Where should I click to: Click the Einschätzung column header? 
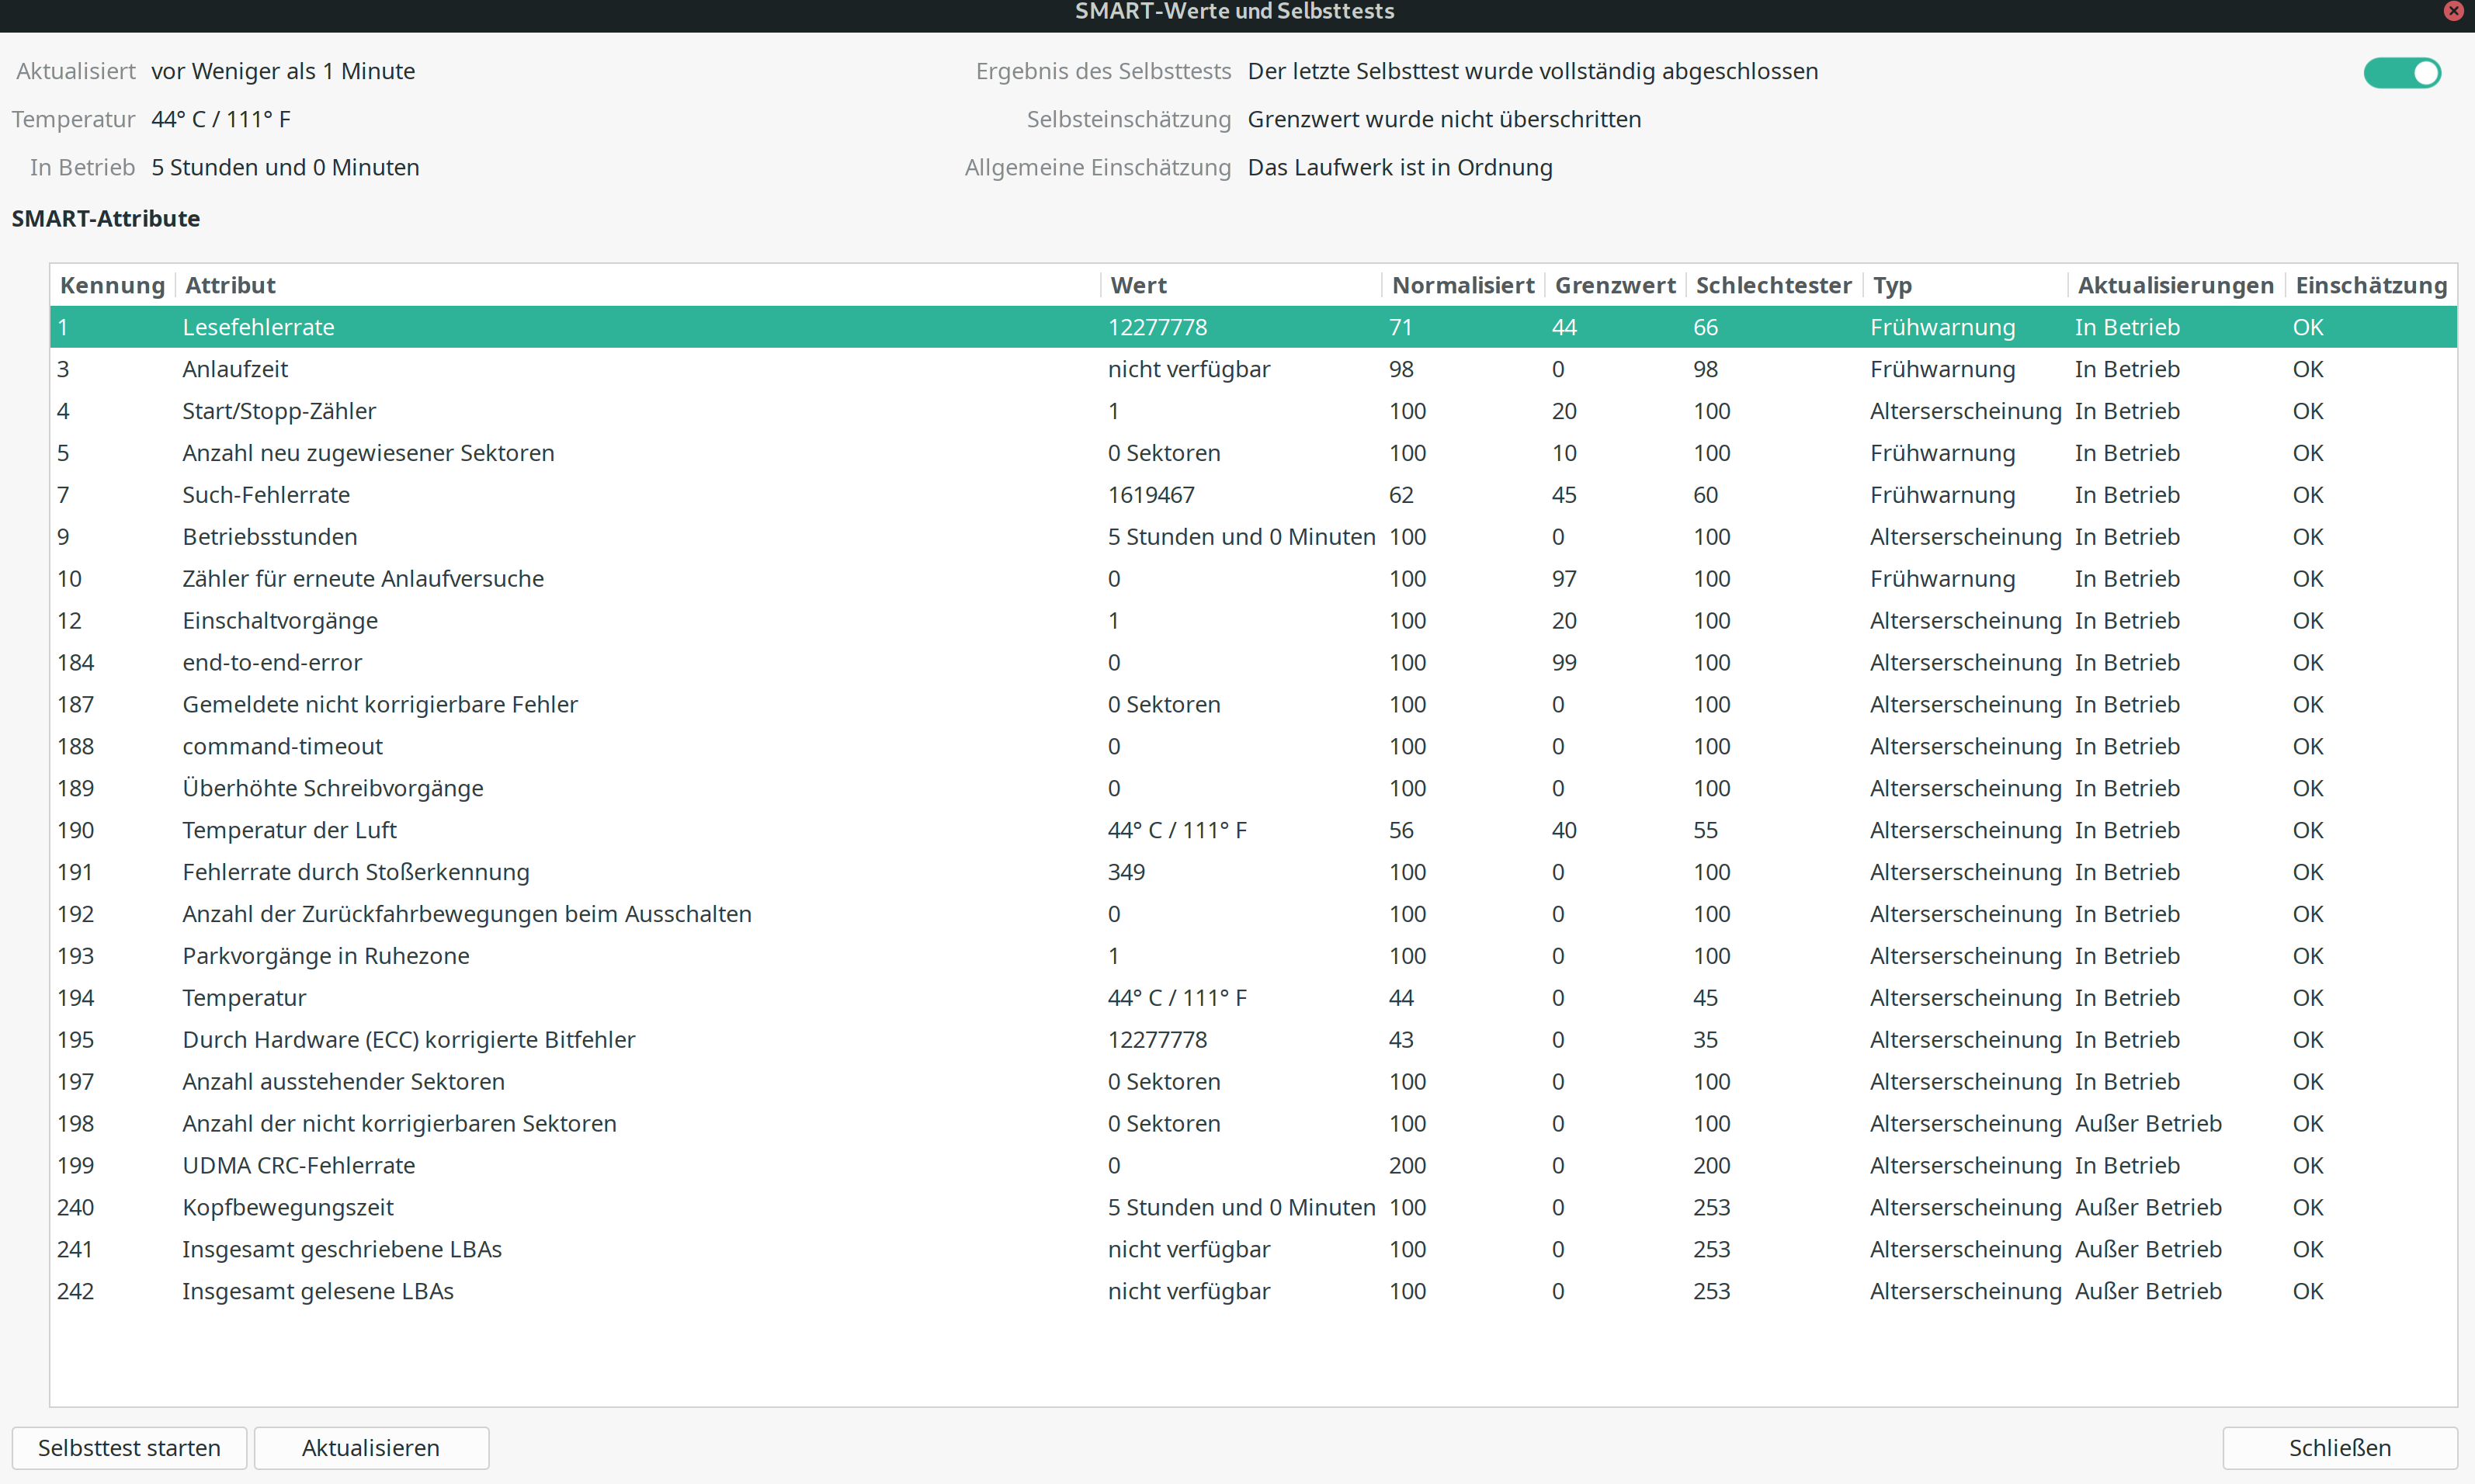[2370, 285]
